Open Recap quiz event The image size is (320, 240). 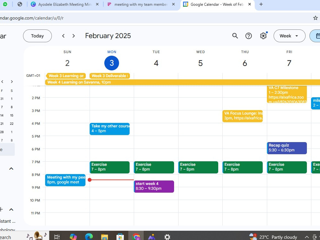287,148
